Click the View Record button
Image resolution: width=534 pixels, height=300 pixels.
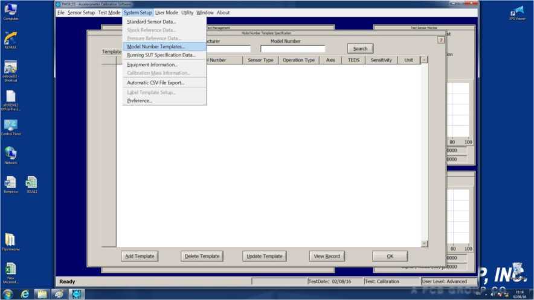pyautogui.click(x=327, y=256)
